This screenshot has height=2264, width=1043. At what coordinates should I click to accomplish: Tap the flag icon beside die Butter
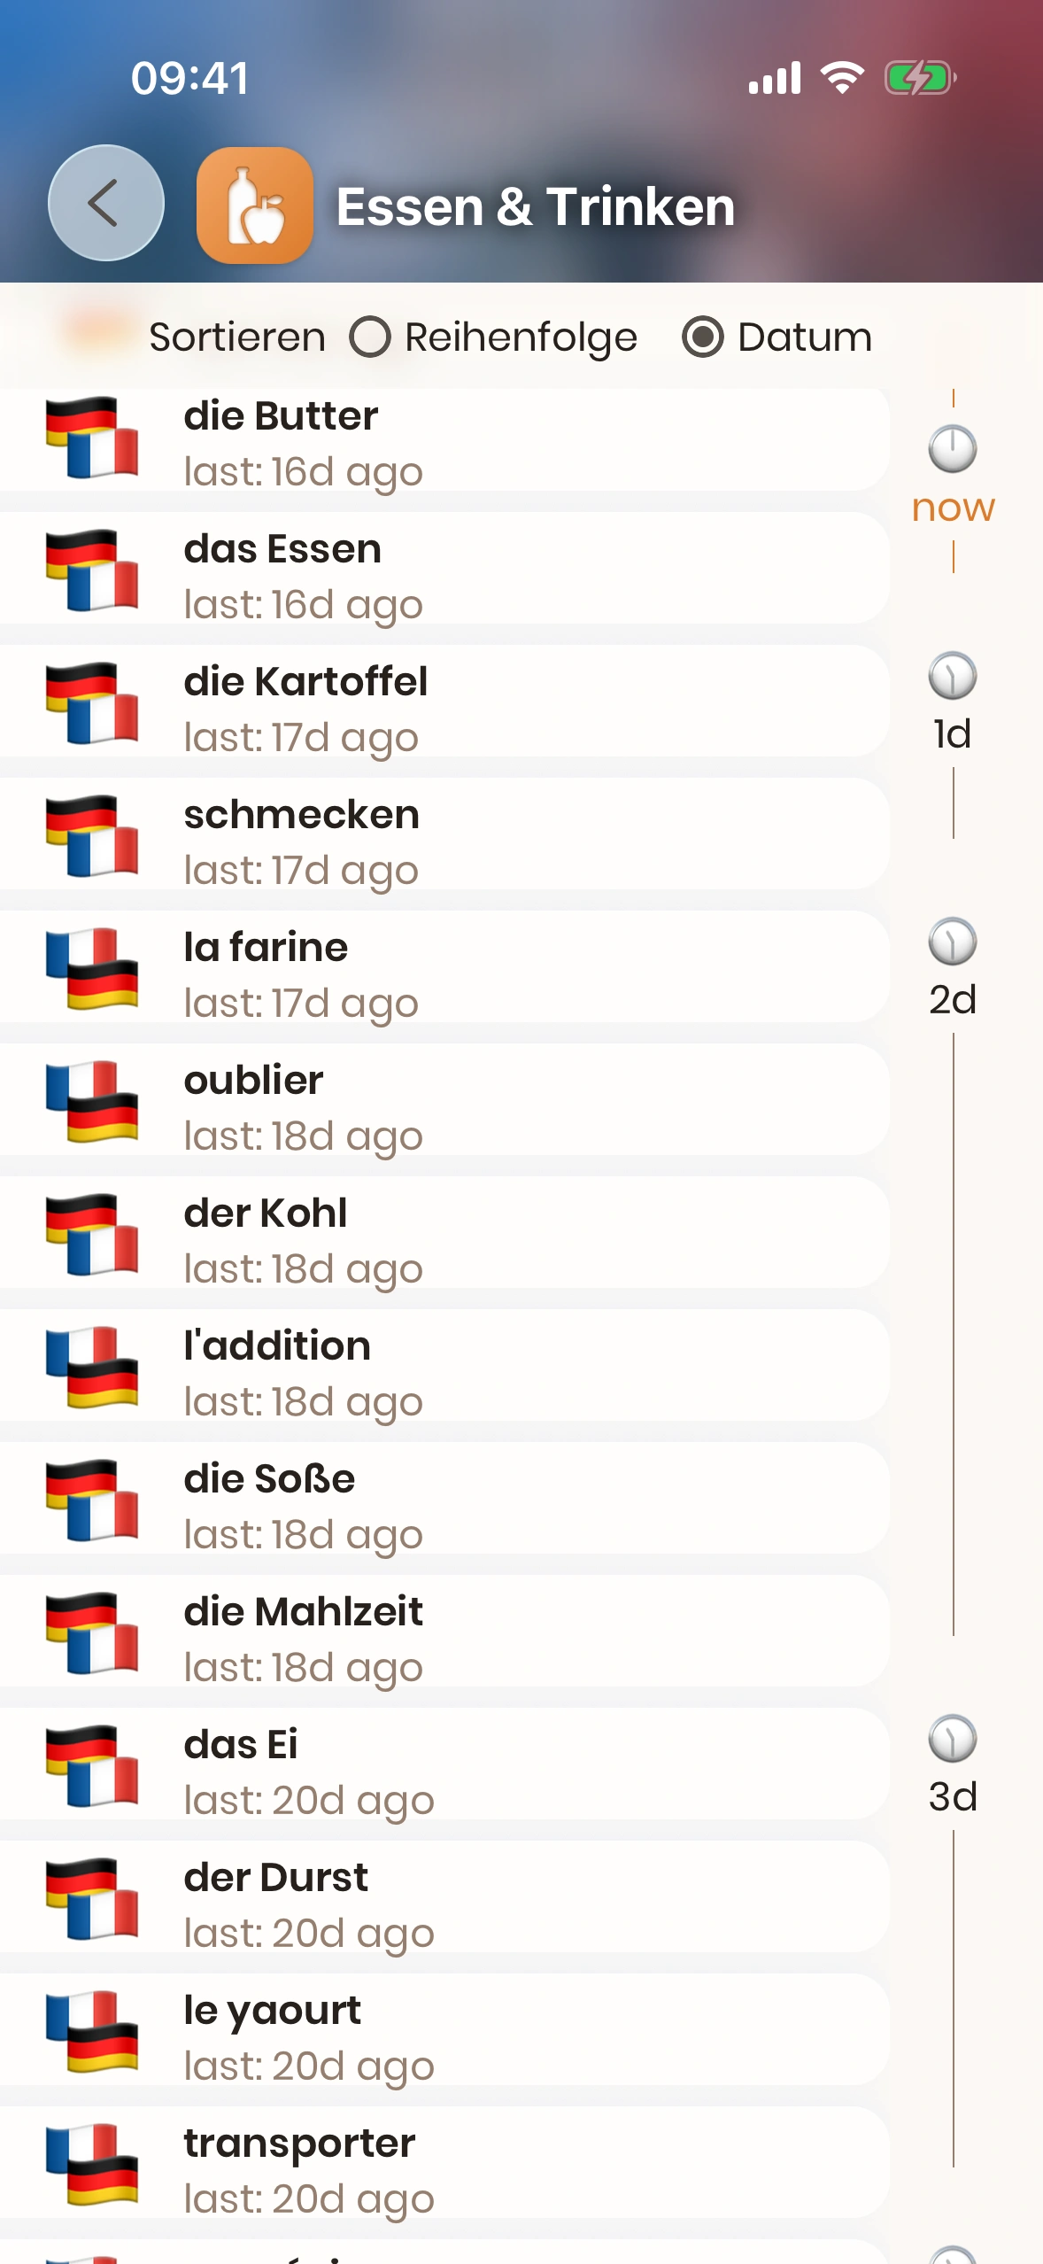92,438
